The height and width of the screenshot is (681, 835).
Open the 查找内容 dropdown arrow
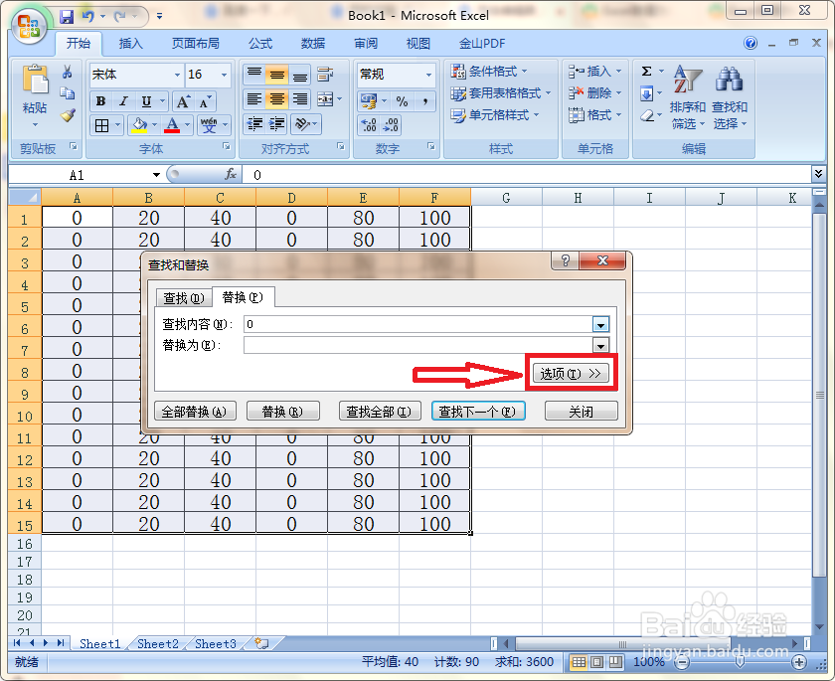pyautogui.click(x=599, y=324)
